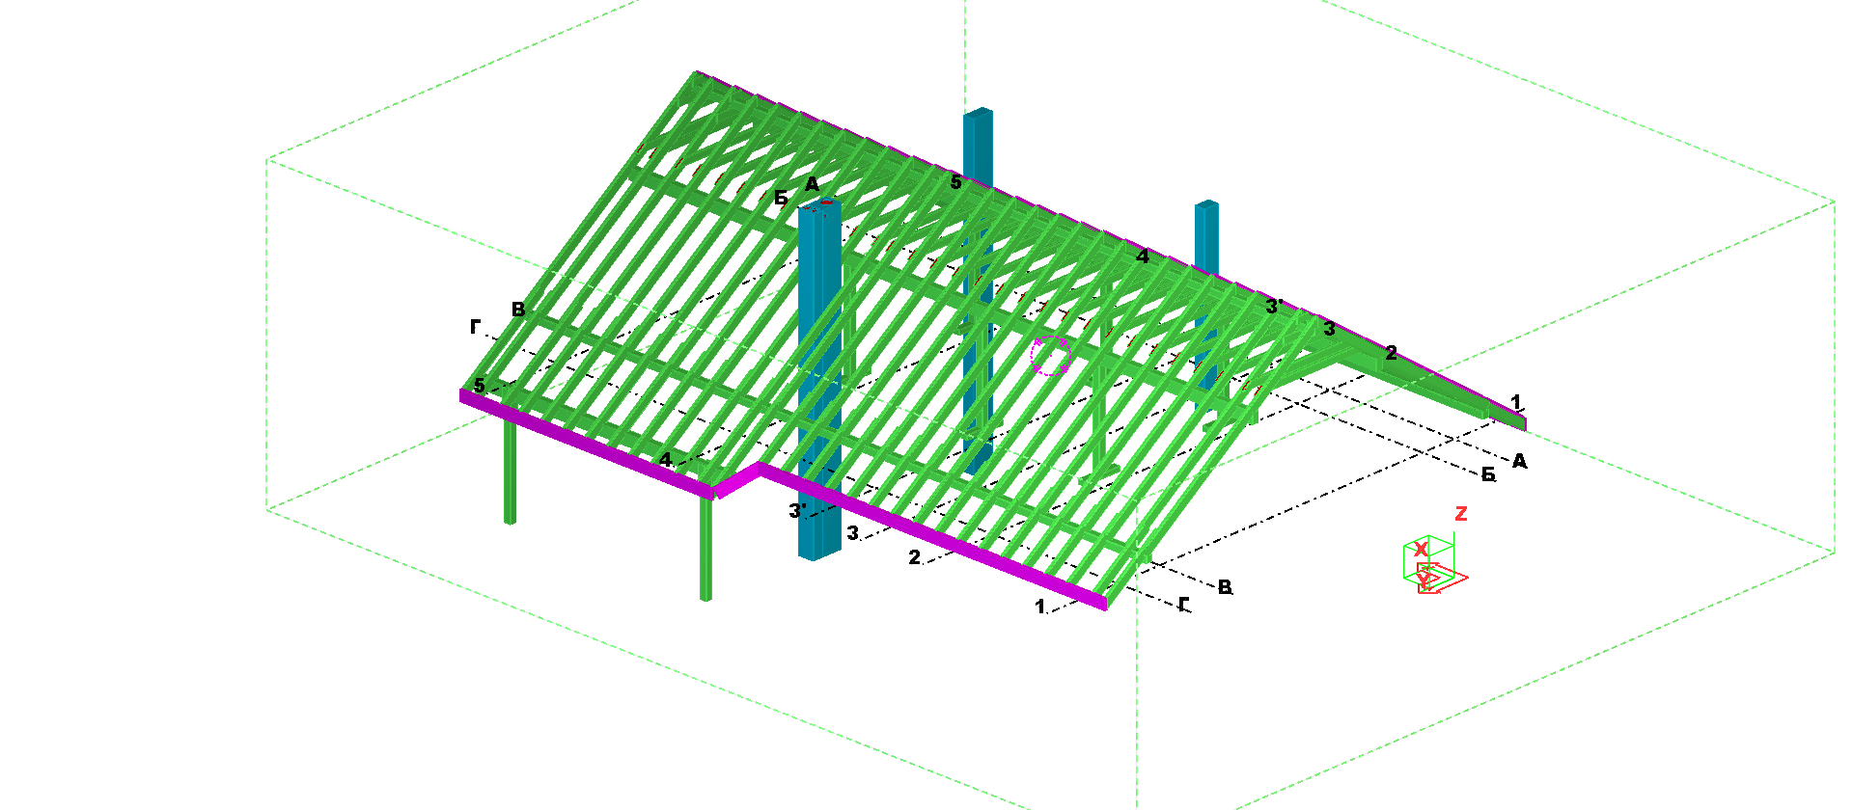Click the red Z axis label of gizmo
Viewport: 1853px width, 810px height.
[1460, 514]
